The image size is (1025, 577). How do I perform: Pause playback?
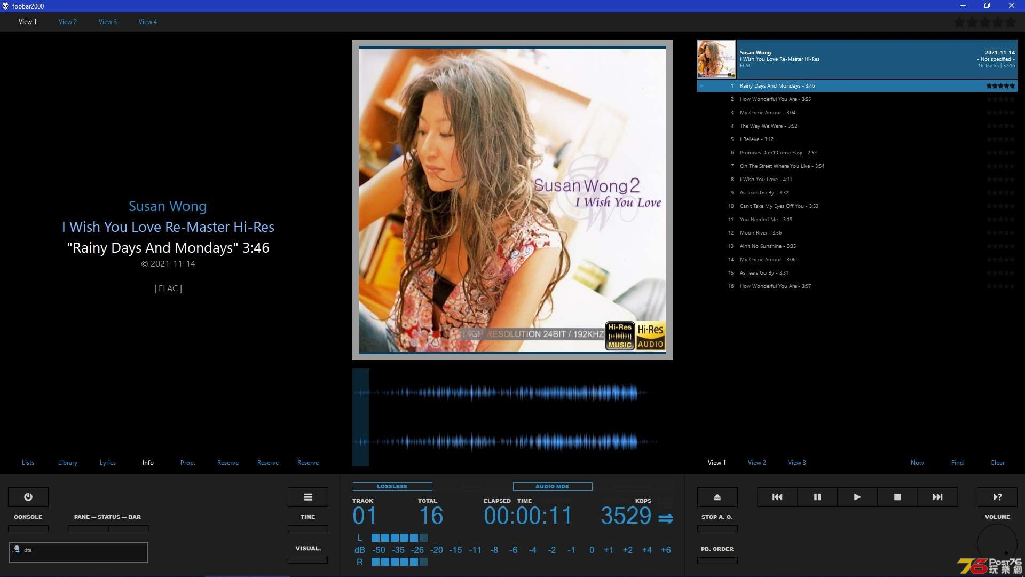[x=817, y=497]
